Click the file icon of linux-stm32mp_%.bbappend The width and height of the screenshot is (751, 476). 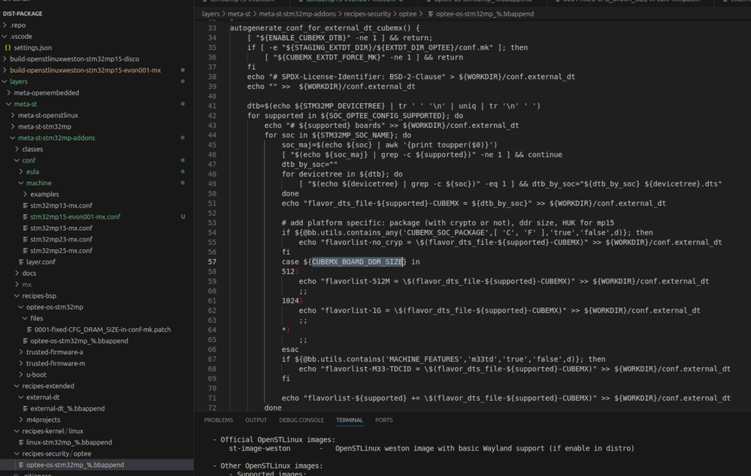point(21,442)
